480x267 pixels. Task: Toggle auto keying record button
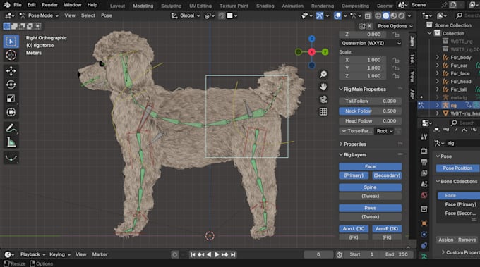(174, 254)
